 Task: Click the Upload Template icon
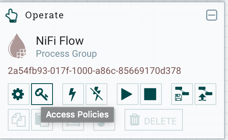205,94
